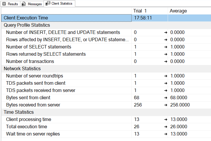Click the arrow icon in Wait time on server replies row

[166, 134]
